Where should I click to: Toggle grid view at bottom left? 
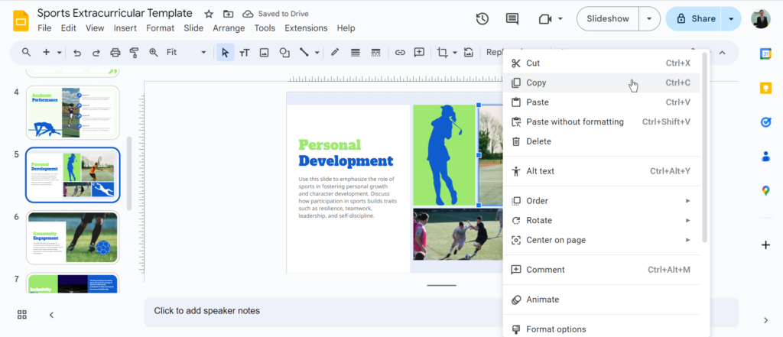(x=22, y=315)
